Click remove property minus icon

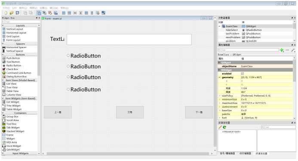click(287, 50)
